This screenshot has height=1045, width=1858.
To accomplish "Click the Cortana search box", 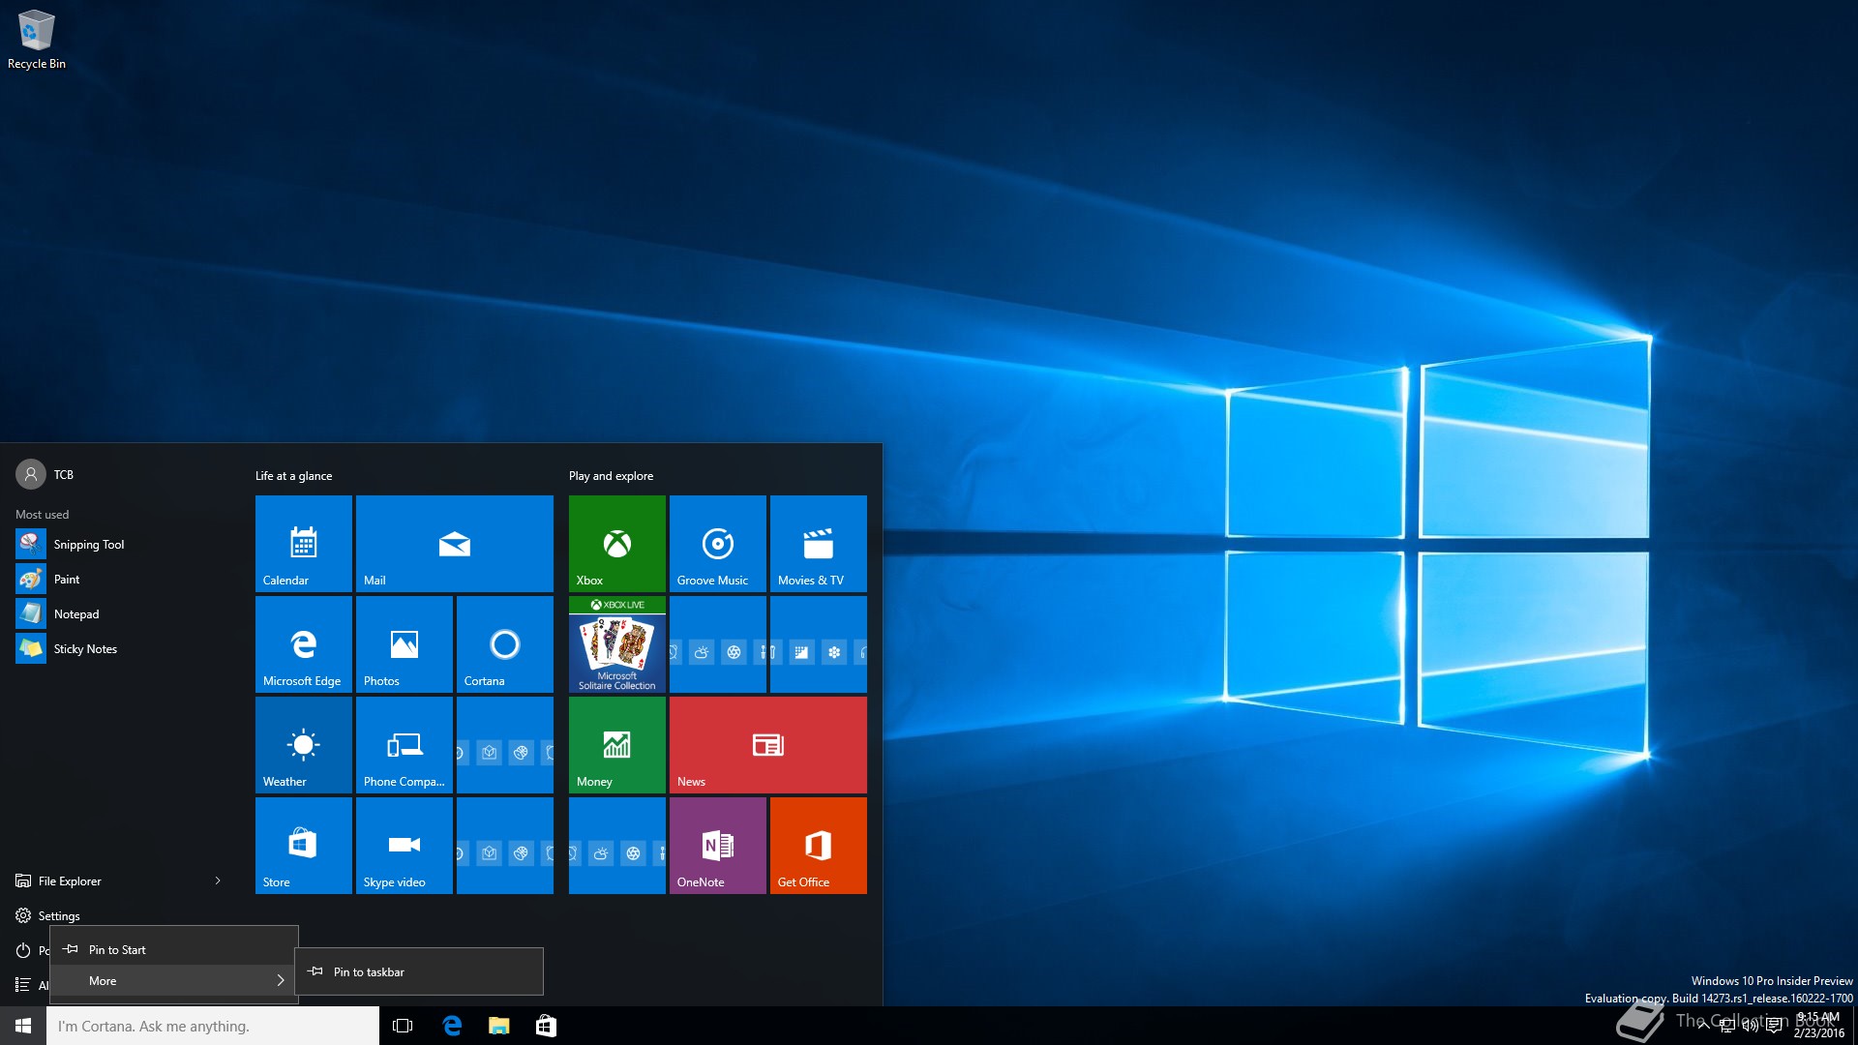I will point(213,1026).
